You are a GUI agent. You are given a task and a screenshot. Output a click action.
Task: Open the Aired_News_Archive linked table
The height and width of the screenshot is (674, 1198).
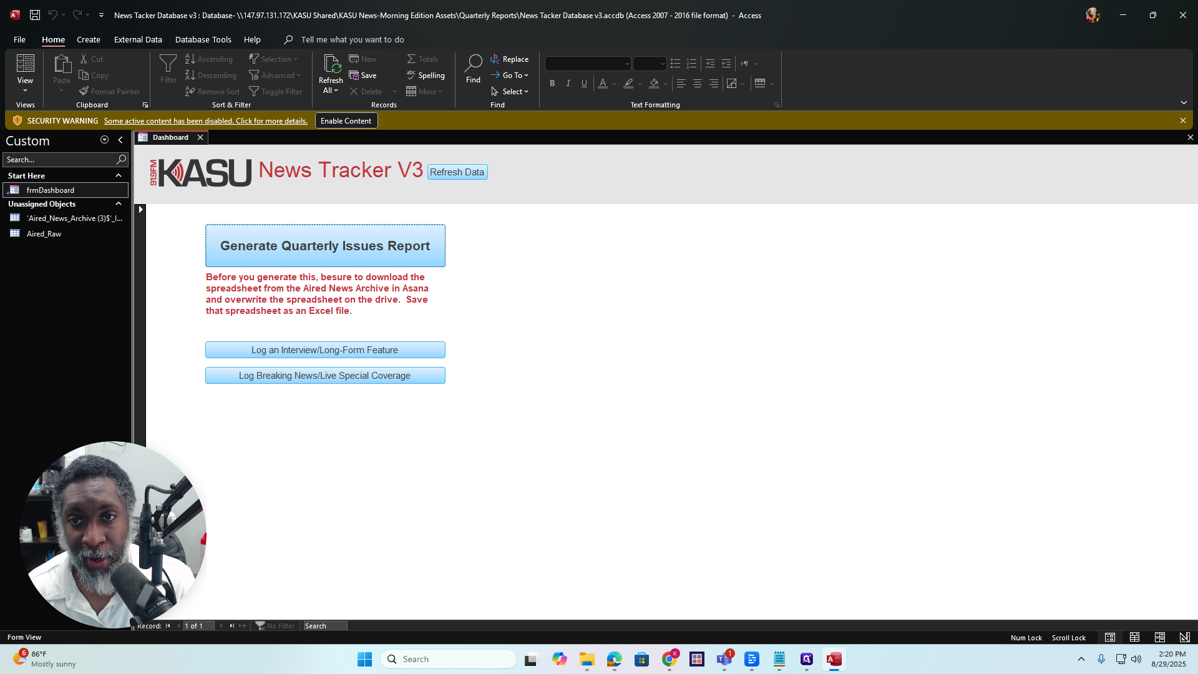click(x=66, y=218)
